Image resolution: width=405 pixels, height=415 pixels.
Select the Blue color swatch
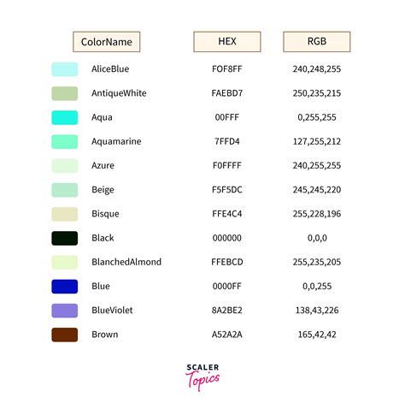click(65, 287)
